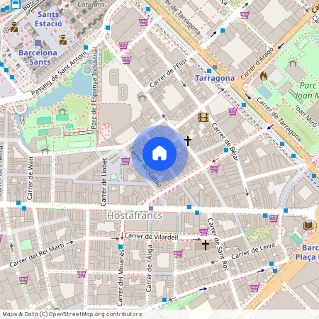Select the shop cart beside Carrer del Callao

(x=125, y=161)
